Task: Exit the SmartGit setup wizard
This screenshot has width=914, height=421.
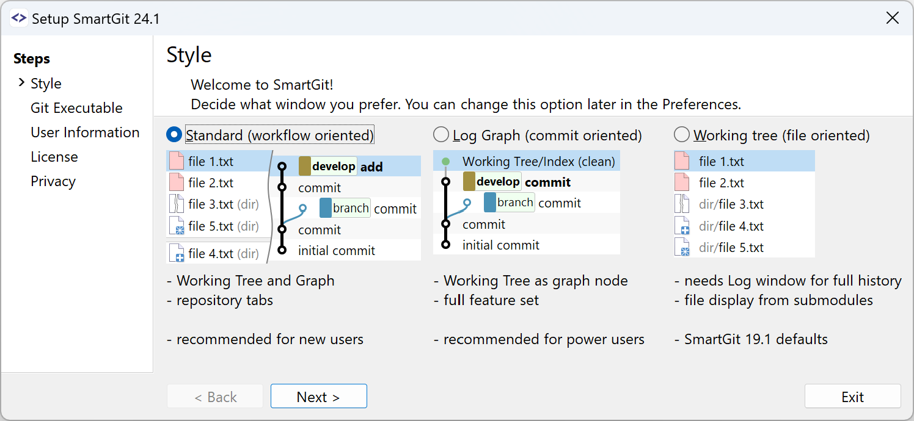Action: (852, 396)
